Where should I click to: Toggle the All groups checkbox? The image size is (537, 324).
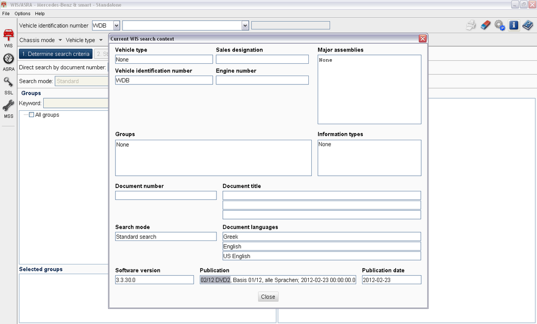(x=31, y=115)
